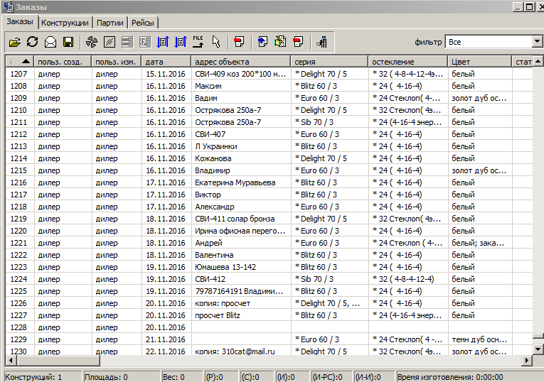Click the Владимир address cell in row 1215
The width and height of the screenshot is (544, 382).
(241, 170)
